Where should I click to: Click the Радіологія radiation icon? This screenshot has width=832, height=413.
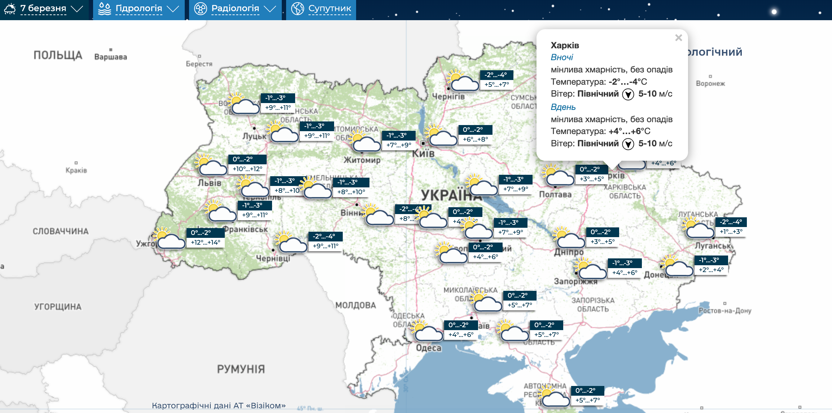(201, 9)
